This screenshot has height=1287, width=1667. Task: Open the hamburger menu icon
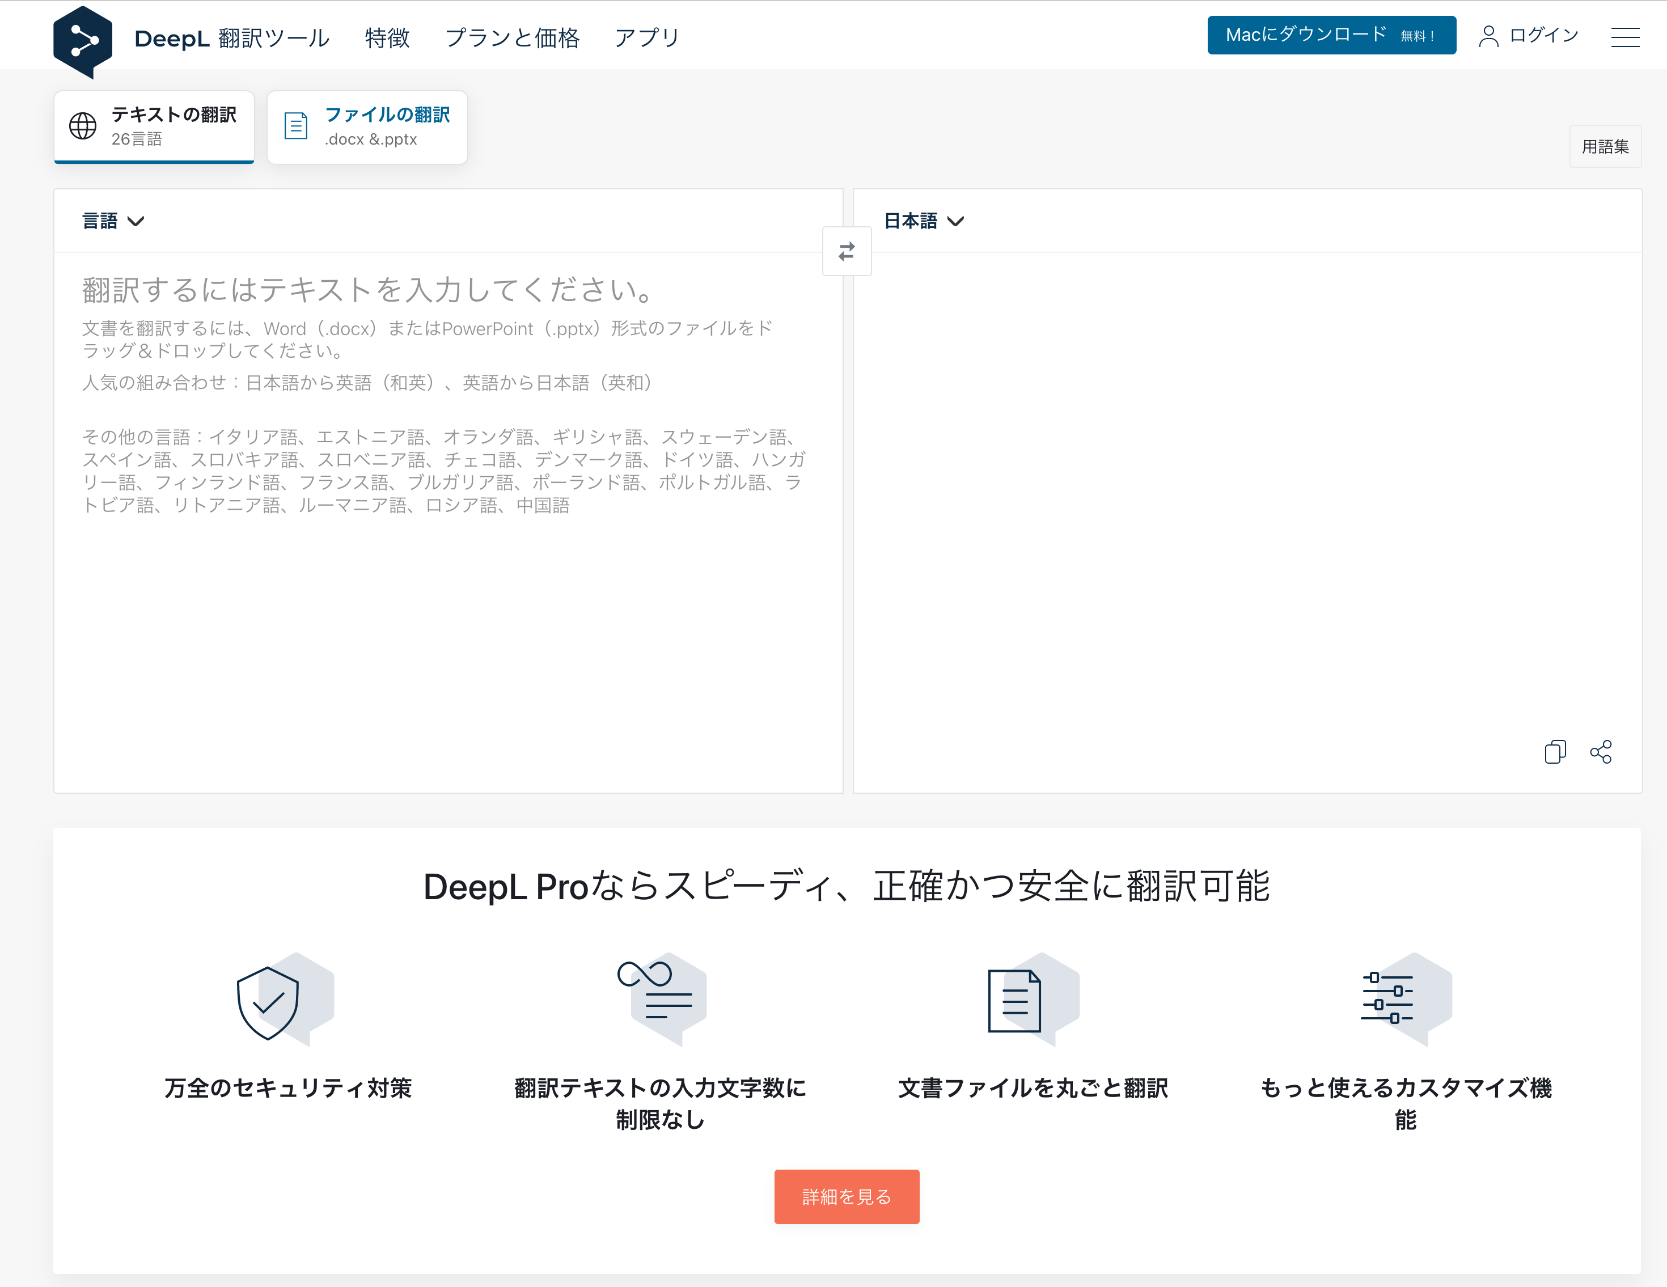1625,37
